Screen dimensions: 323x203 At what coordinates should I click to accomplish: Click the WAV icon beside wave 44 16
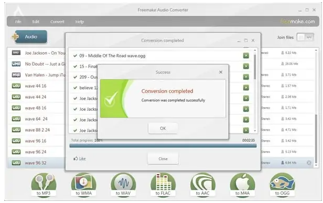16,86
